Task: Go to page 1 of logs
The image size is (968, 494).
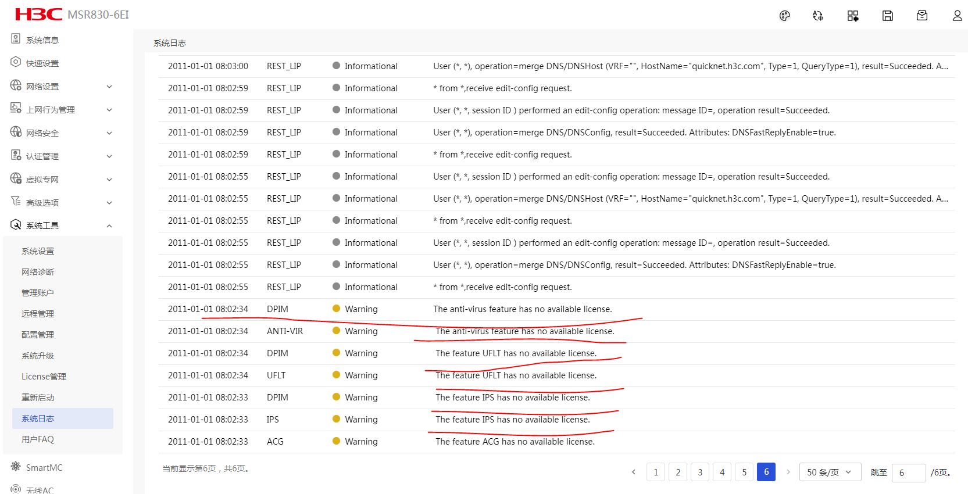Action: 656,472
